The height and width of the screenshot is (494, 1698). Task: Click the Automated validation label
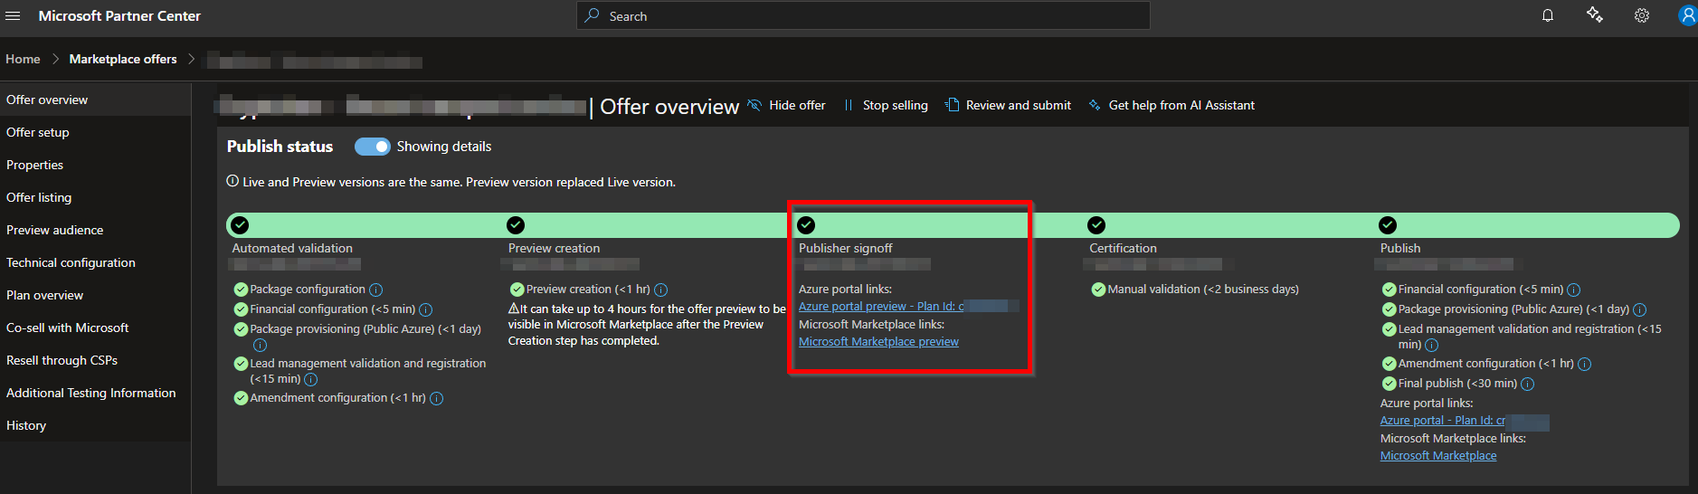(x=292, y=248)
